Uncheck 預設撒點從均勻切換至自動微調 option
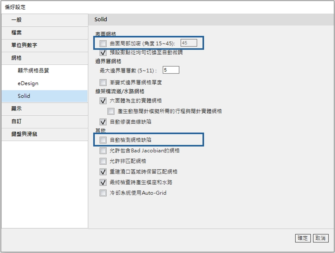 click(103, 52)
